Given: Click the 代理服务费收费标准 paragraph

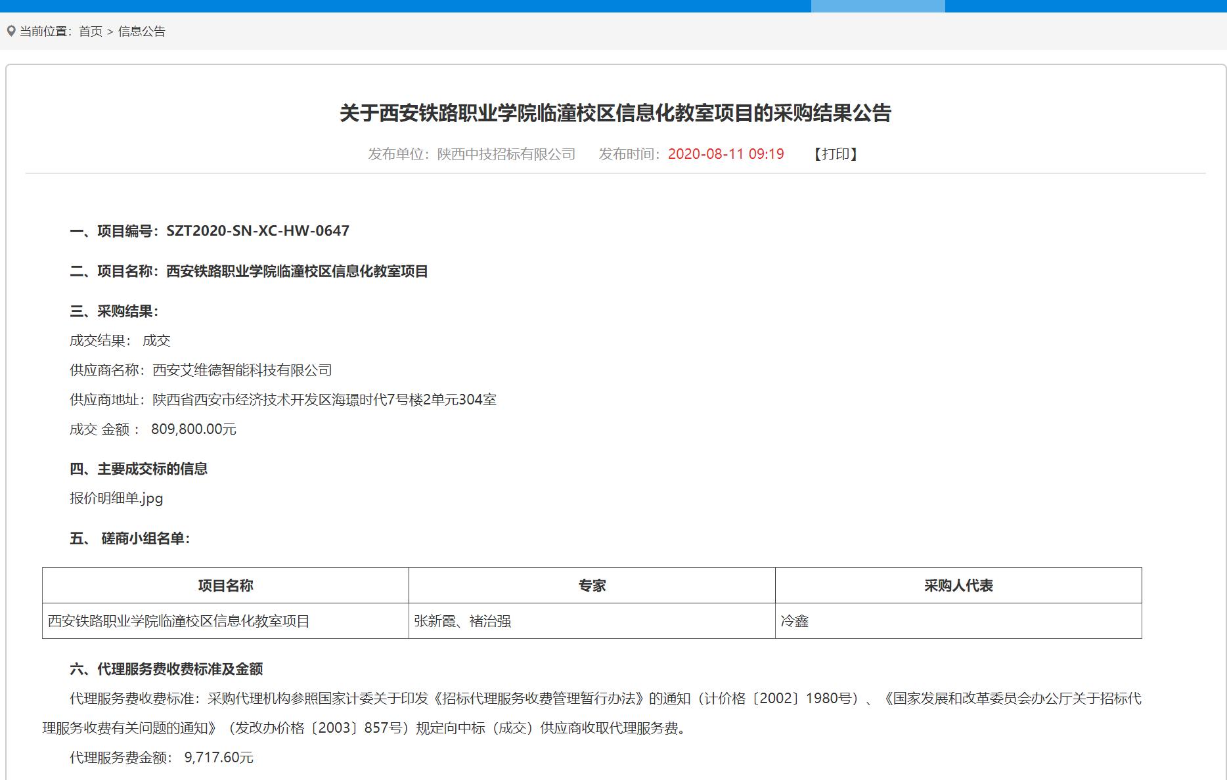Looking at the screenshot, I should pos(592,713).
